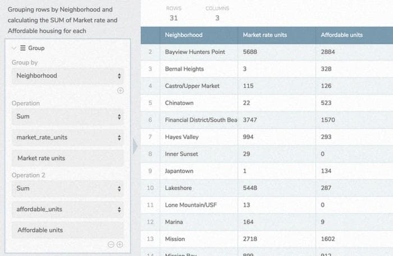Open the affordable_units column dropdown

pyautogui.click(x=67, y=210)
